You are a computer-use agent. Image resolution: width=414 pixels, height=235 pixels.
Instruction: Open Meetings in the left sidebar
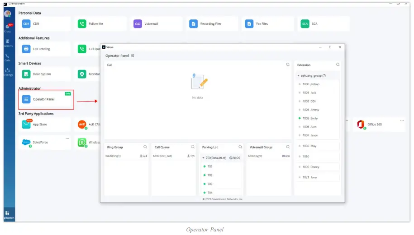[x=8, y=72]
